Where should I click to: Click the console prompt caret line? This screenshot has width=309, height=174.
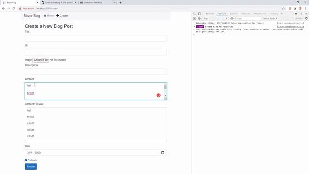coord(250,35)
